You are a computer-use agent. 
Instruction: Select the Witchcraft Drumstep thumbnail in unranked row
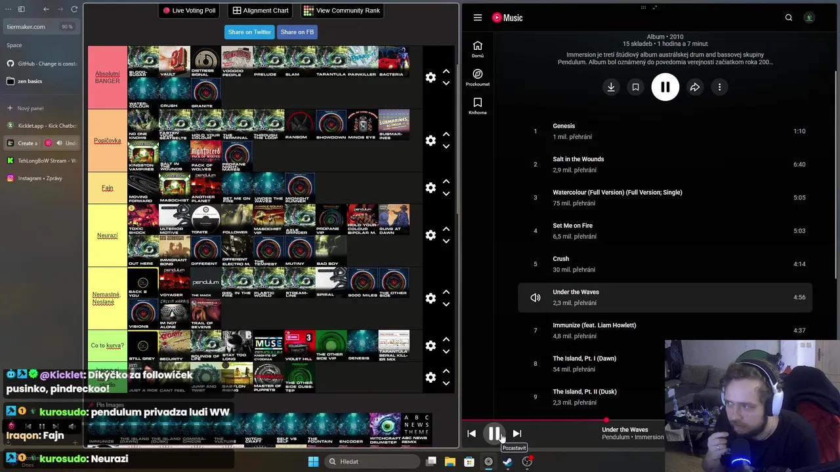point(385,429)
